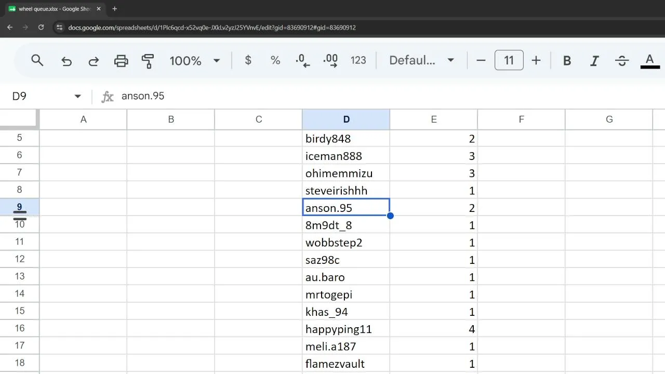
Task: Decrease font size with minus button
Action: click(x=481, y=60)
